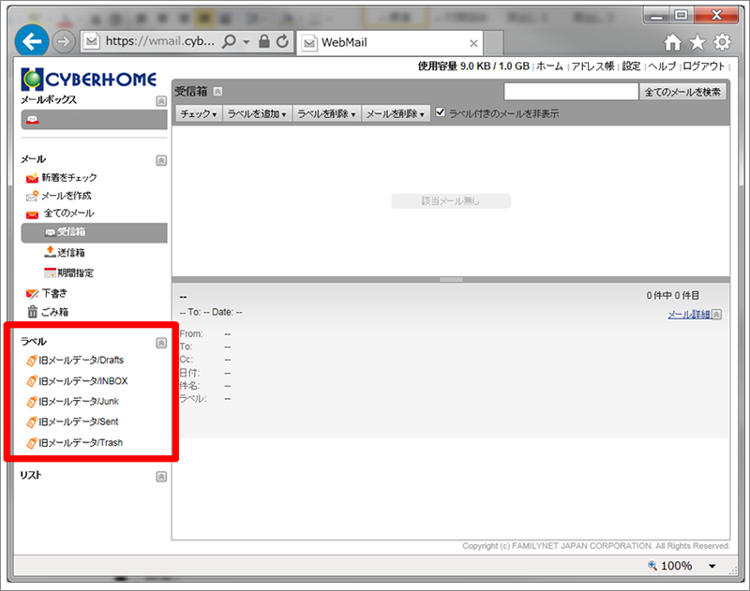Viewport: 750px width, 591px height.
Task: Open アドレス帳 from top menu
Action: (x=592, y=66)
